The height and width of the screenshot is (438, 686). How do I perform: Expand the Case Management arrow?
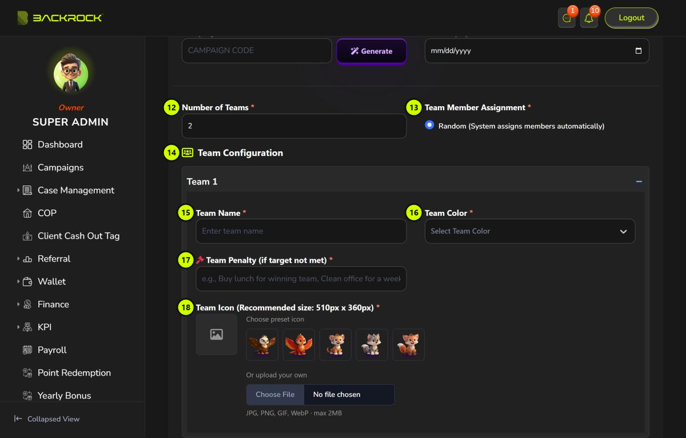(x=18, y=190)
